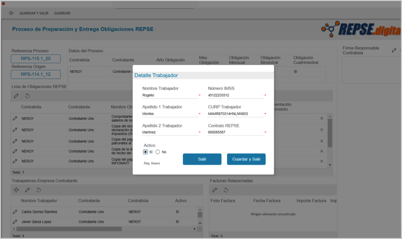Click delete X on fourth obligations row
Screen dimensions: 402x239
click(x=321, y=151)
